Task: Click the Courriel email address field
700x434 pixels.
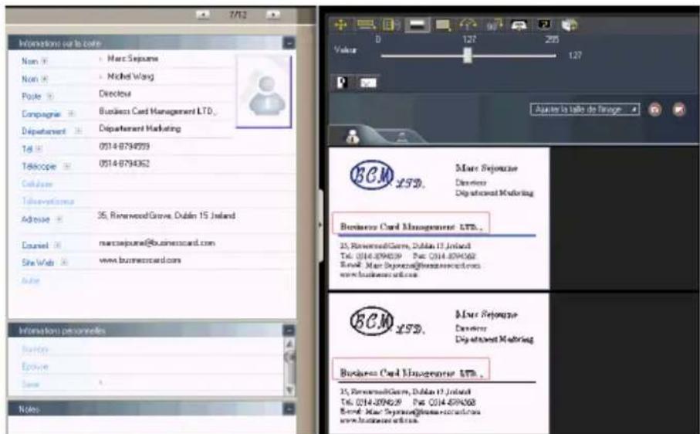Action: [x=157, y=243]
